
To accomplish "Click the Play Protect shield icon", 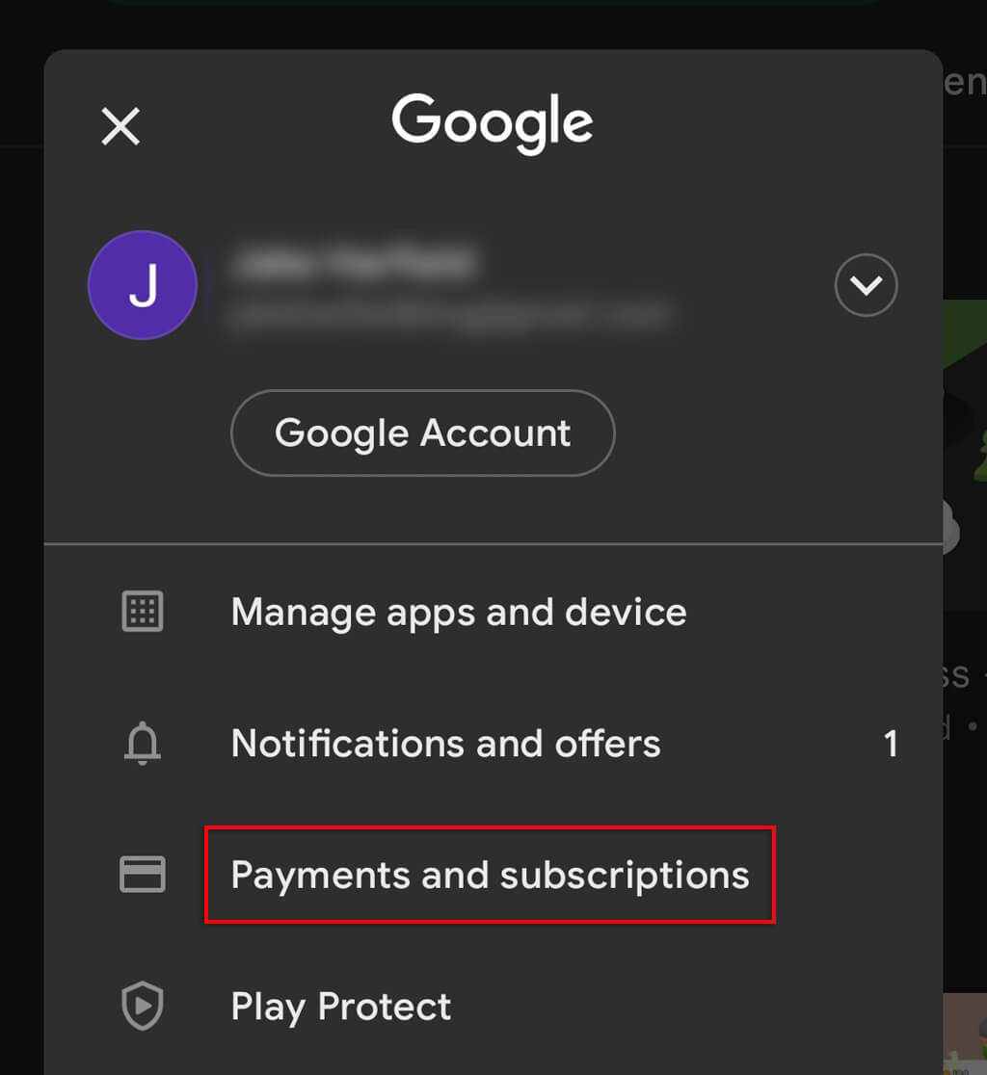I will point(143,1007).
